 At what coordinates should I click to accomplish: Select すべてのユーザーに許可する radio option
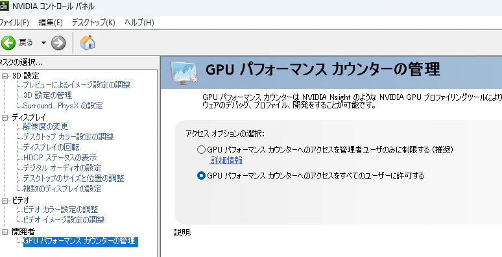[201, 176]
